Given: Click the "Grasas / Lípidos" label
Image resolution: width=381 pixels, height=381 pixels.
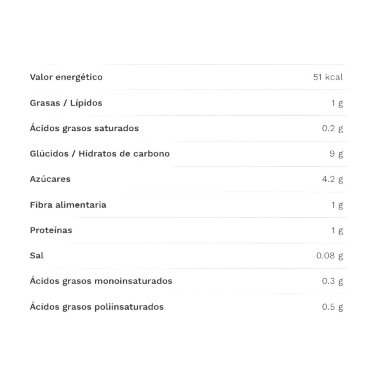Looking at the screenshot, I should point(66,103).
